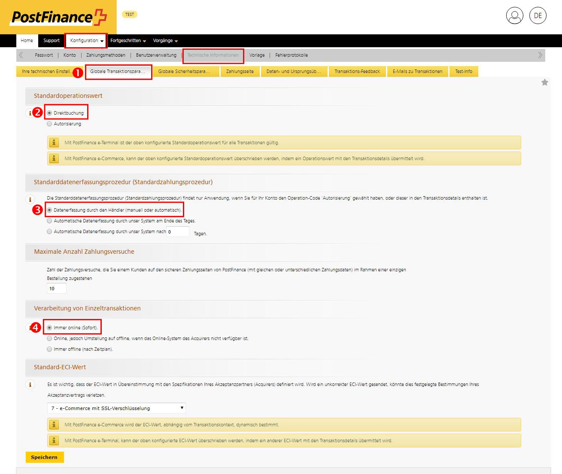Open Zahlungsmethoden submenu entry
562x474 pixels.
click(106, 55)
